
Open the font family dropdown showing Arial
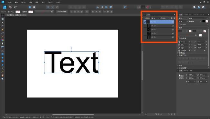tap(198, 18)
